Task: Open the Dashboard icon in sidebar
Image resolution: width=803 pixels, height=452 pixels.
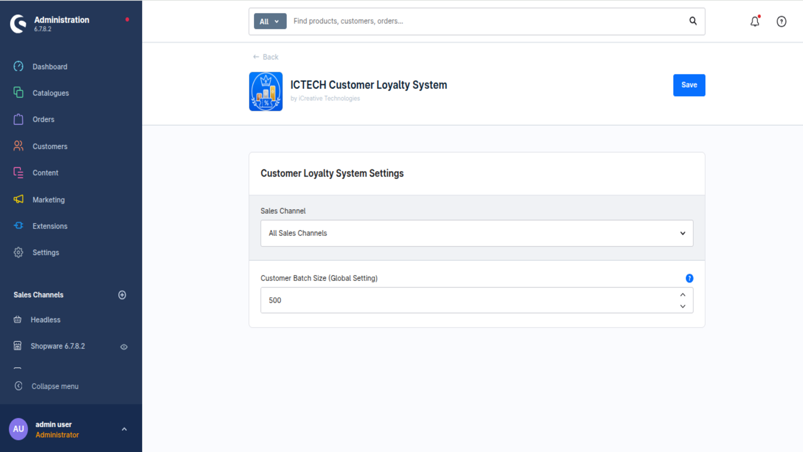Action: (x=18, y=66)
